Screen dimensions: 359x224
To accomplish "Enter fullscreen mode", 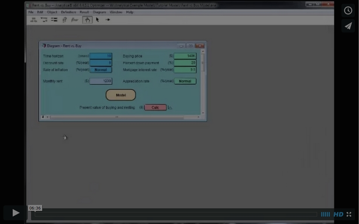I will [349, 214].
